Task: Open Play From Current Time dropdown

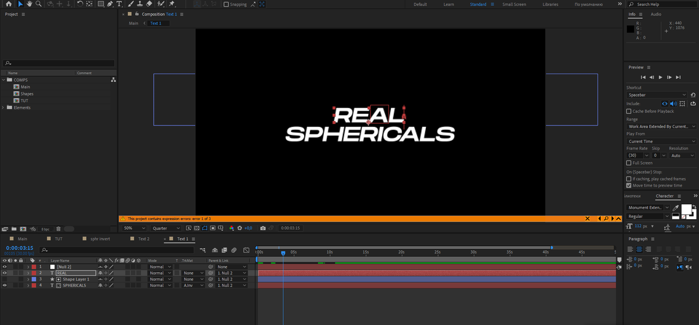Action: (x=661, y=141)
